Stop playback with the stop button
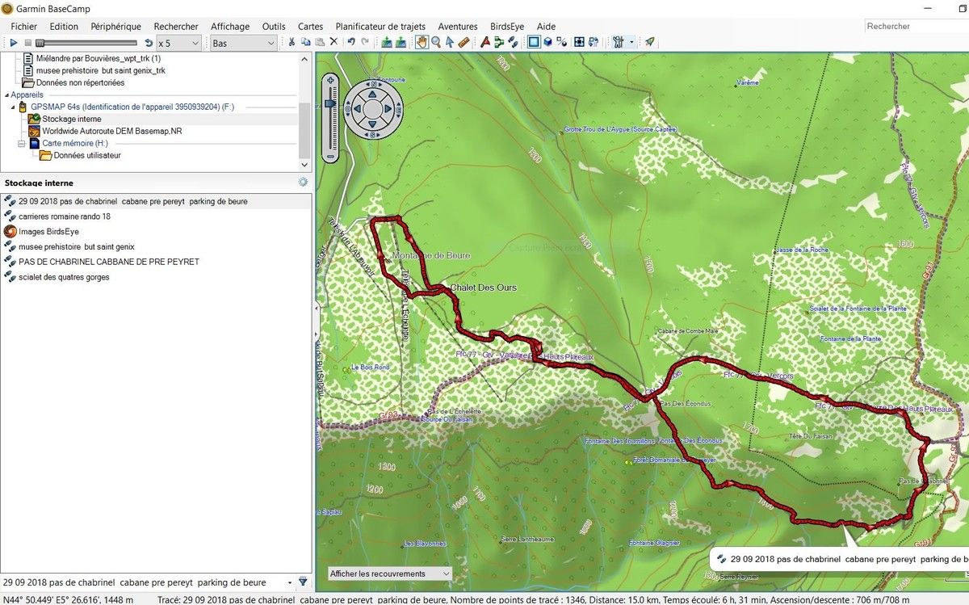 point(27,43)
